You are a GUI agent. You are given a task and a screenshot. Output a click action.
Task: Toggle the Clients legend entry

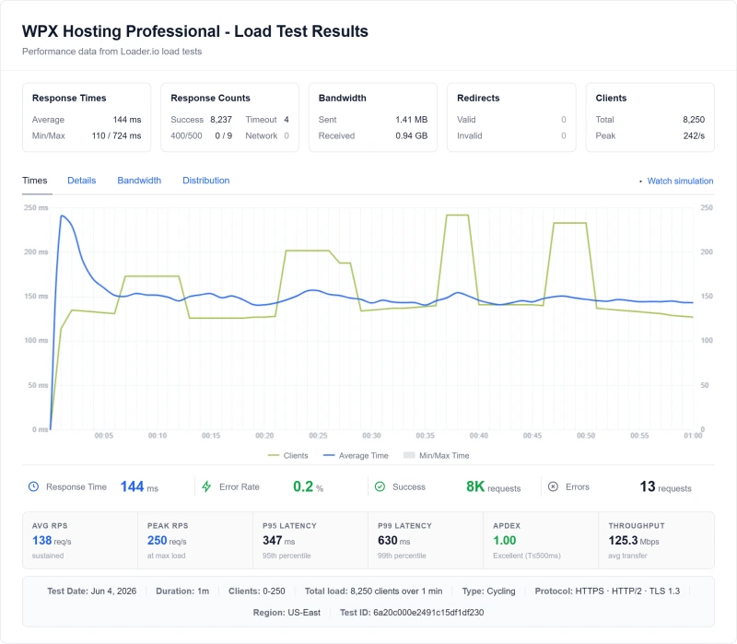point(287,455)
